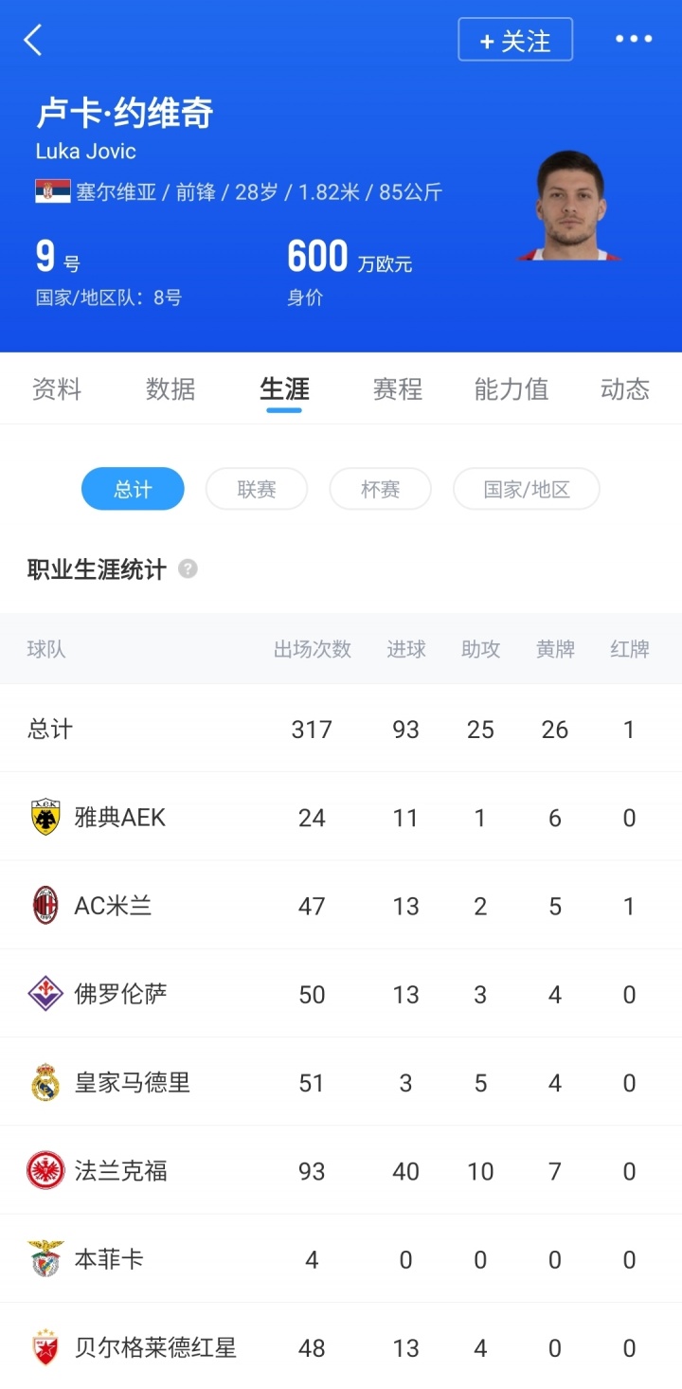This screenshot has width=682, height=1389.
Task: Open the 能力值 tab
Action: pos(511,389)
